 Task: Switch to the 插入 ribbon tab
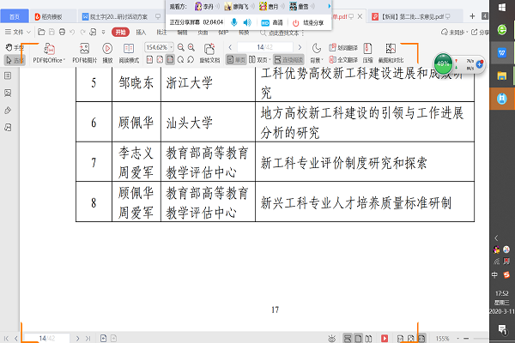click(141, 31)
